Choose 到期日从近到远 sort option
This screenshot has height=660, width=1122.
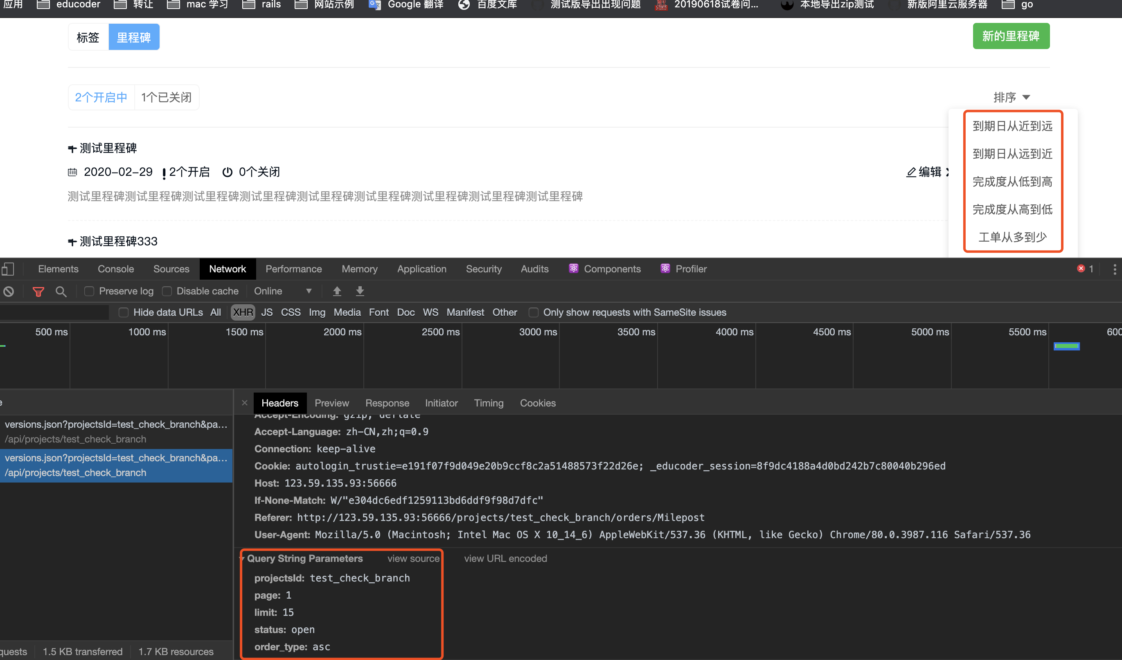coord(1012,126)
